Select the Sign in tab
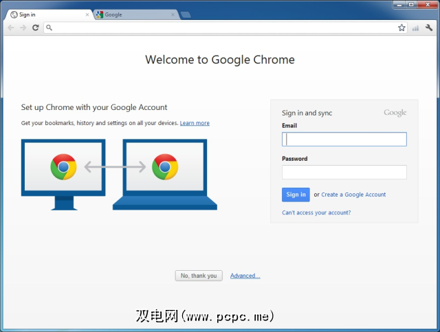 click(49, 14)
